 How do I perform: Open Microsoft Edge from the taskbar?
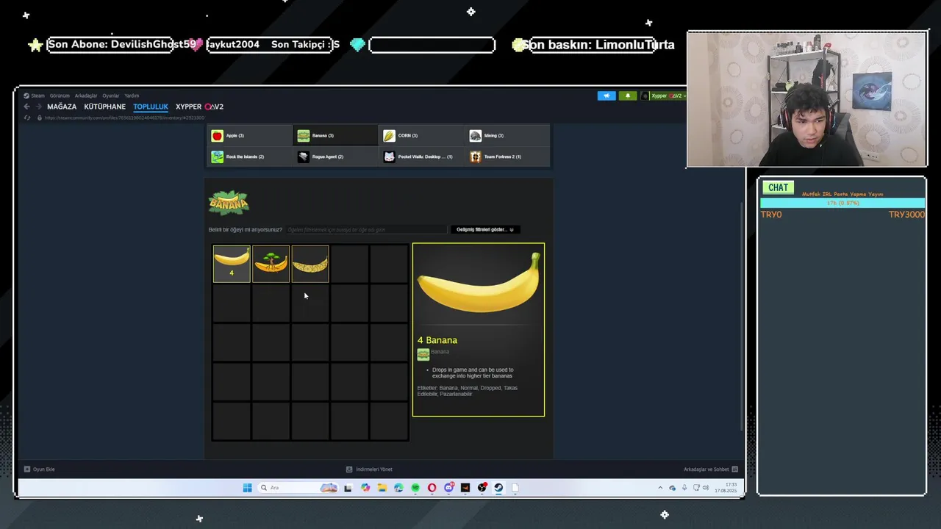click(398, 488)
